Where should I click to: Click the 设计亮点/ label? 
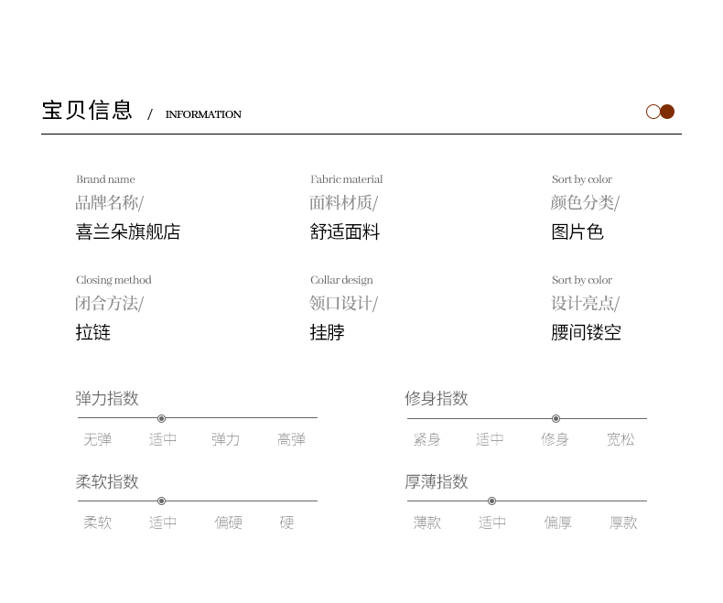(586, 304)
